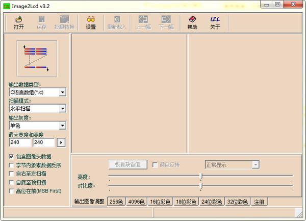Image resolution: width=306 pixels, height=221 pixels.
Task: Switch to the 256色 tab
Action: (x=116, y=202)
